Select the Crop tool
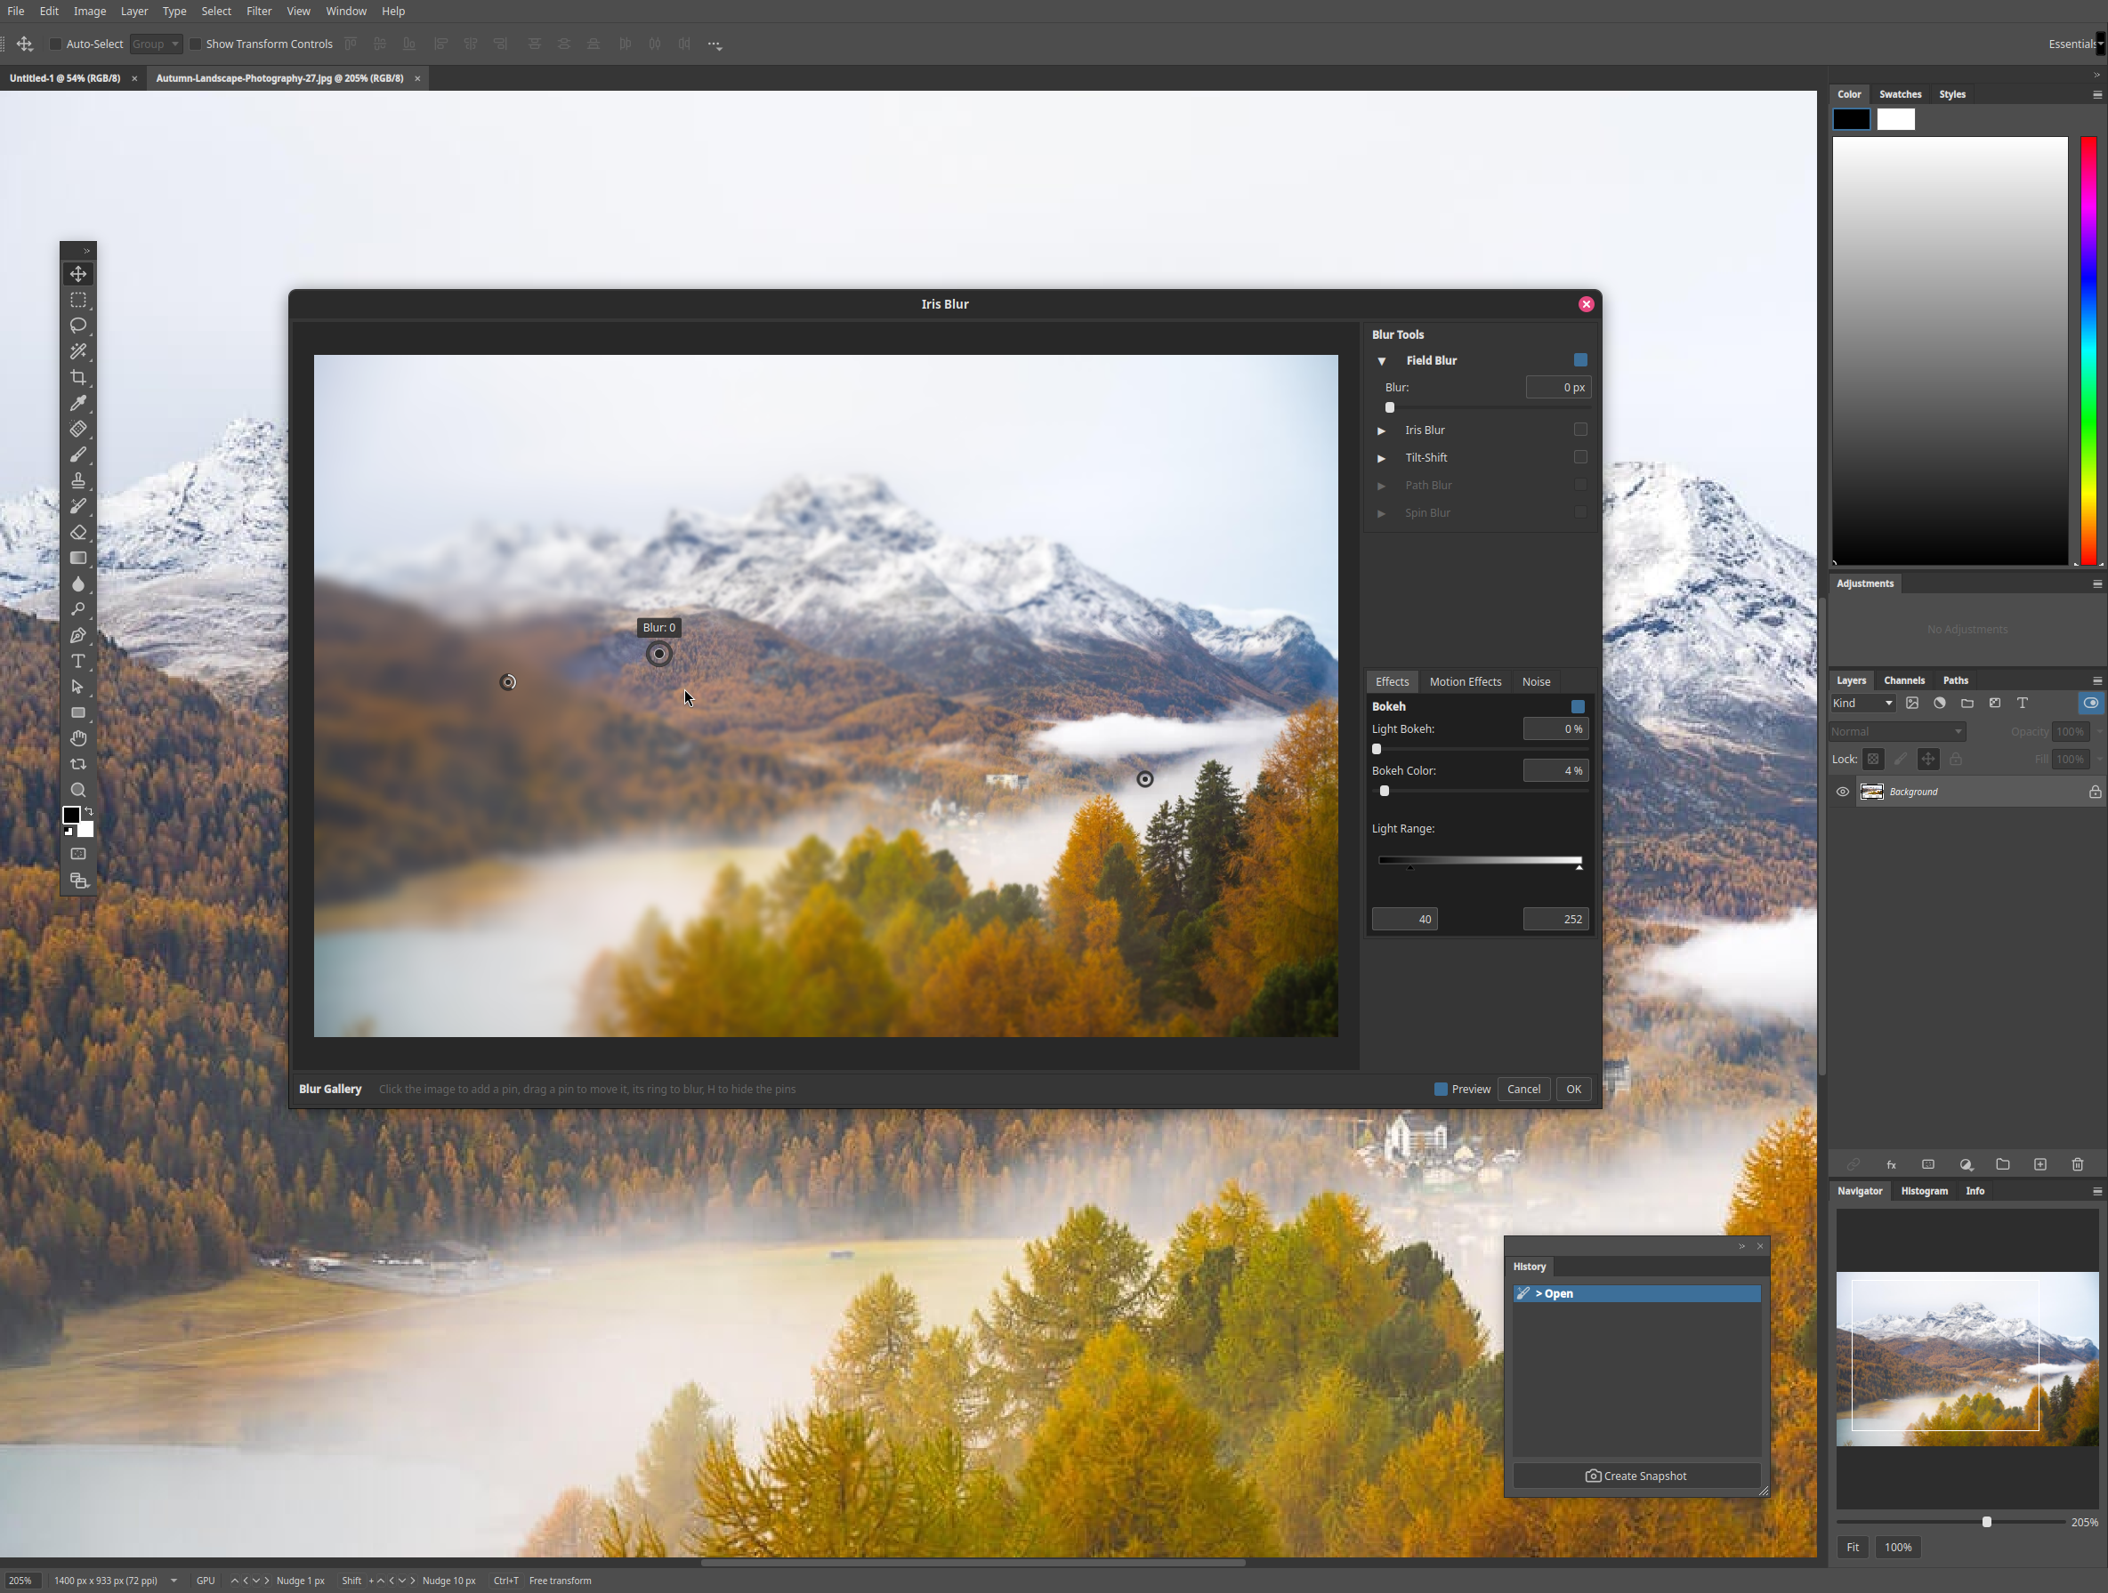The height and width of the screenshot is (1593, 2108). 78,377
